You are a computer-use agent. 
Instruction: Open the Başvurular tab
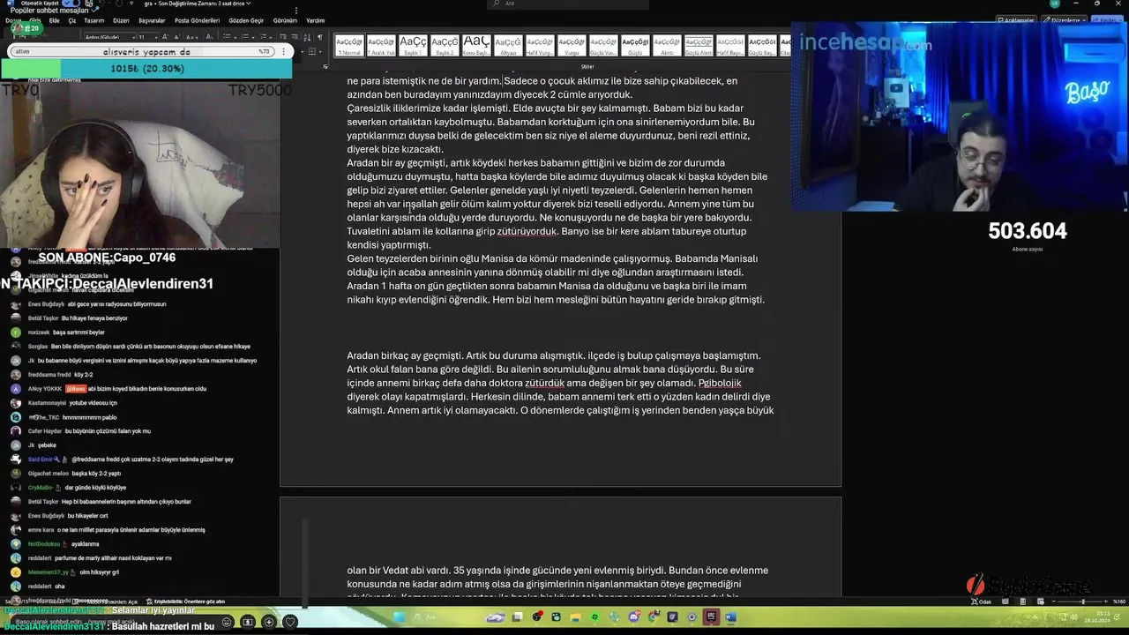click(152, 20)
